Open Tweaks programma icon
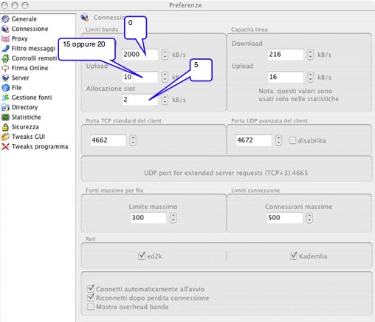Image resolution: width=375 pixels, height=322 pixels. (5, 147)
